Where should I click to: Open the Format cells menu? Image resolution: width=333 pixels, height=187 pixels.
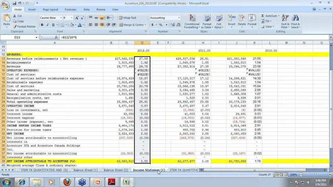click(x=252, y=21)
